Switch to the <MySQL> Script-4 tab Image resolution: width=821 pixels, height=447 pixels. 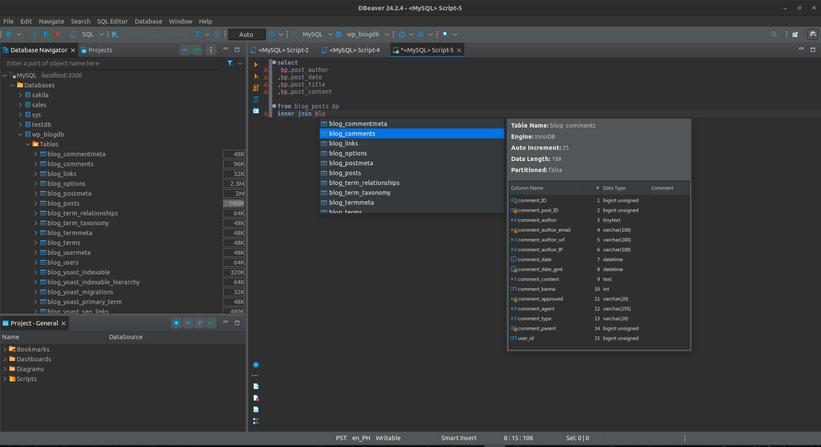point(351,50)
